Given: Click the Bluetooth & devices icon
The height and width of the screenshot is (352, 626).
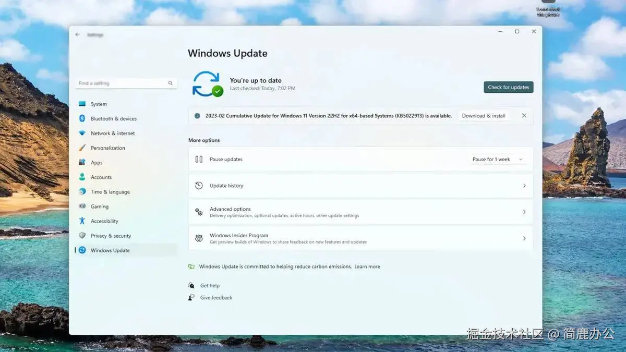Looking at the screenshot, I should pos(82,118).
